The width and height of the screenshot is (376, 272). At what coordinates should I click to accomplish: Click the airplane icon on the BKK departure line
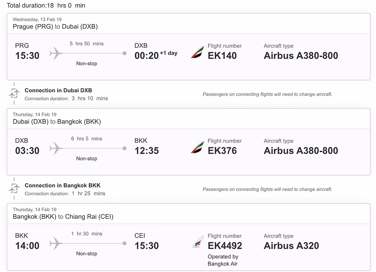(x=56, y=243)
